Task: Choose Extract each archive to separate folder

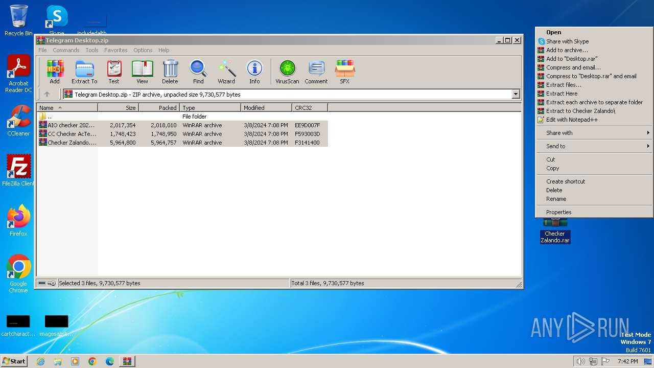Action: point(594,102)
